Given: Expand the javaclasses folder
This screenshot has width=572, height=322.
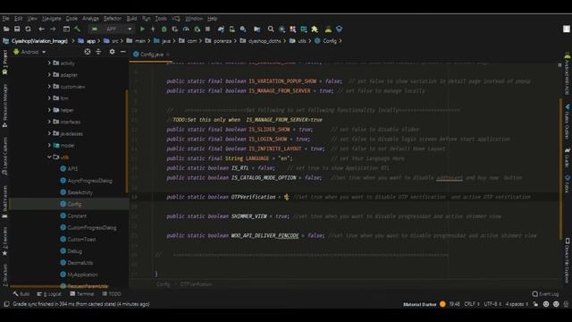Looking at the screenshot, I should (x=49, y=133).
